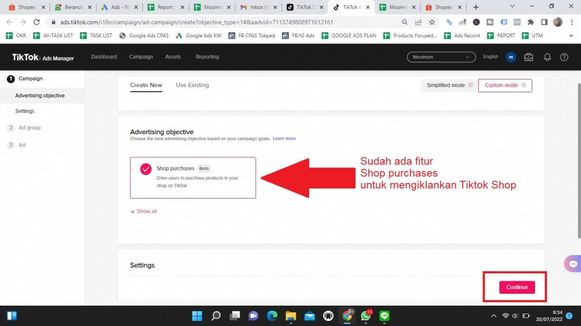Reload the page with refresh icon
The width and height of the screenshot is (581, 326).
coord(37,22)
